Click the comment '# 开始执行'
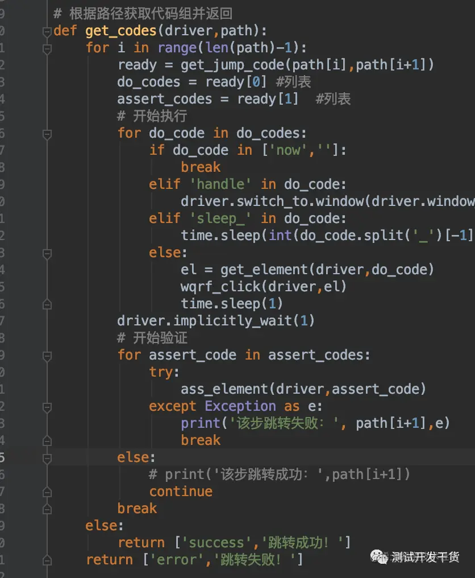The width and height of the screenshot is (475, 578). point(152,116)
